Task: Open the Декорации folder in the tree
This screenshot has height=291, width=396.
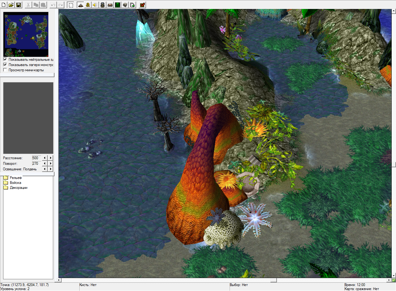Action: click(x=15, y=188)
